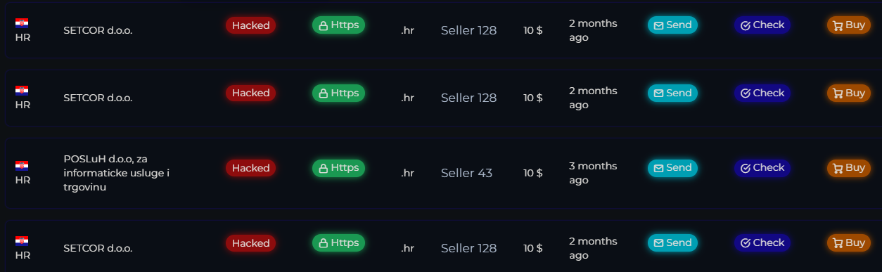Click the Check button in the topmost SETCOR row

tap(762, 25)
